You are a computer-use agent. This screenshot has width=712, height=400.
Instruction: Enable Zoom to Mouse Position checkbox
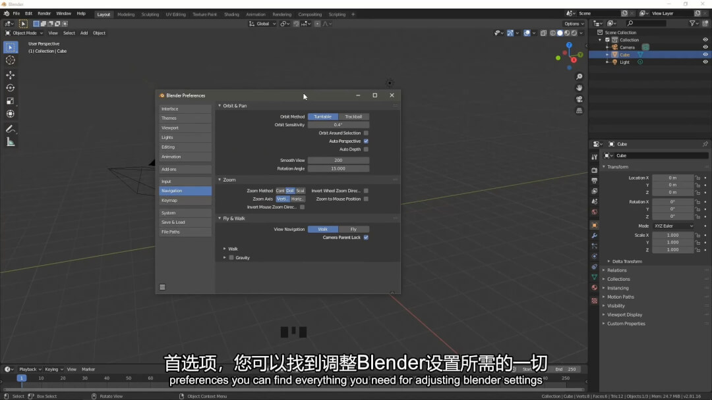point(366,199)
